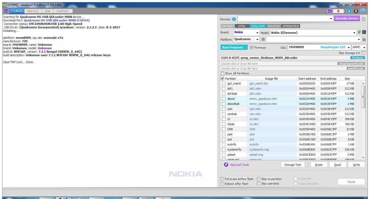Enable Skip userdata option
This screenshot has height=199, width=370.
point(258,184)
